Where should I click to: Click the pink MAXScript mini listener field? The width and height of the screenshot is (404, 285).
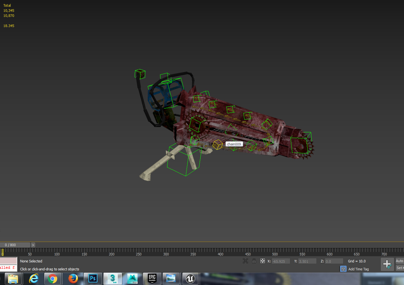9,261
